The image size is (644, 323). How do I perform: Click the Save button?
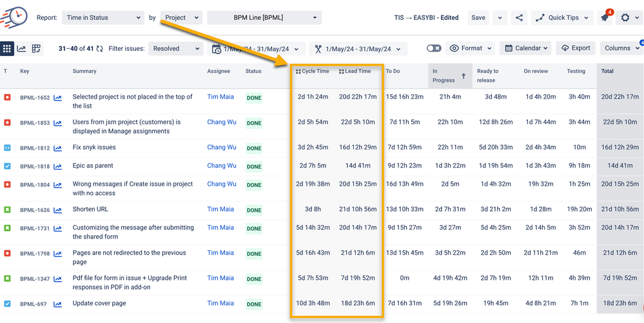coord(478,17)
